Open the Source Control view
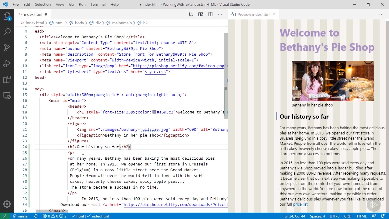The height and width of the screenshot is (219, 389). (7, 48)
